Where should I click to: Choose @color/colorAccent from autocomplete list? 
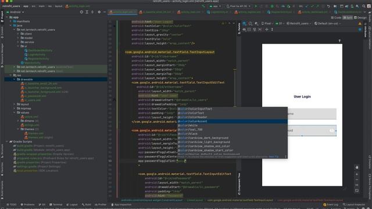[x=233, y=121]
